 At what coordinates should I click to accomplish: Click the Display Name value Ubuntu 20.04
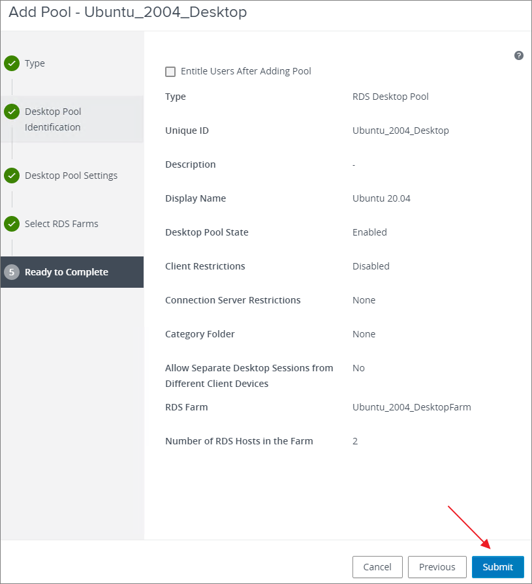pyautogui.click(x=381, y=198)
